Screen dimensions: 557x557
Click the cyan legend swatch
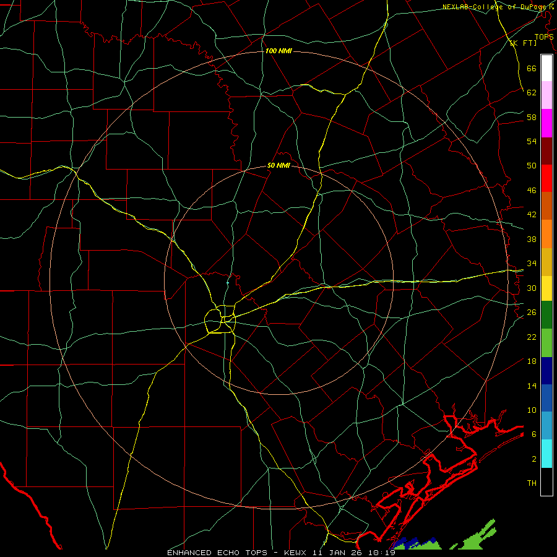(546, 454)
